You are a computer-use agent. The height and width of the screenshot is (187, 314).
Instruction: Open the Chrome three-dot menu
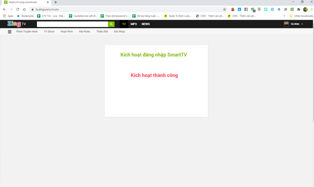point(312,9)
